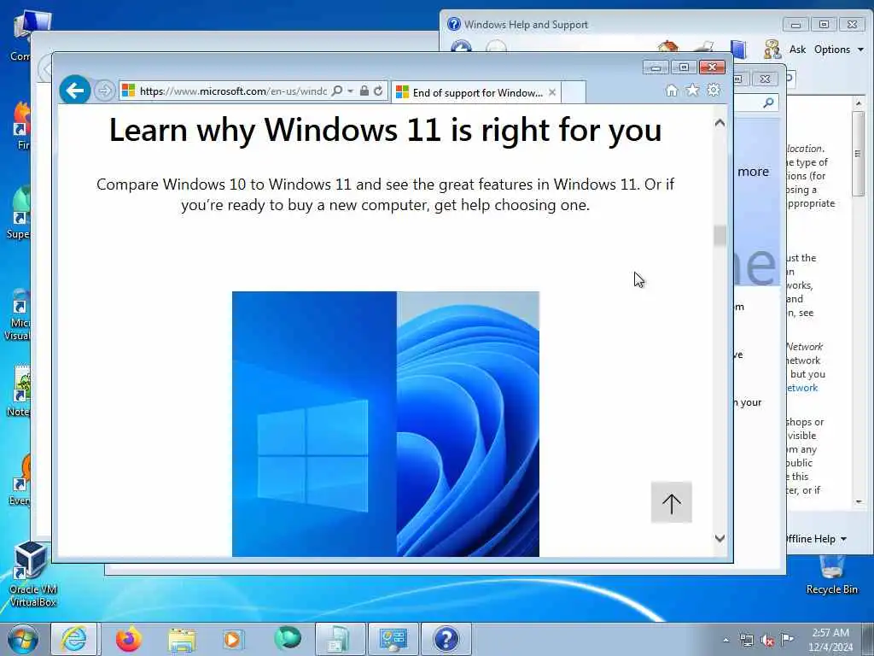Open Windows Explorer from taskbar
This screenshot has height=656, width=874.
tap(182, 639)
